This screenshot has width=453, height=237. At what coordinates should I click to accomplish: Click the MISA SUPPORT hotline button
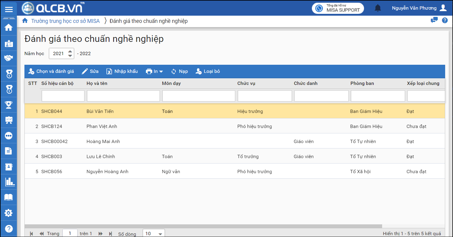(338, 8)
